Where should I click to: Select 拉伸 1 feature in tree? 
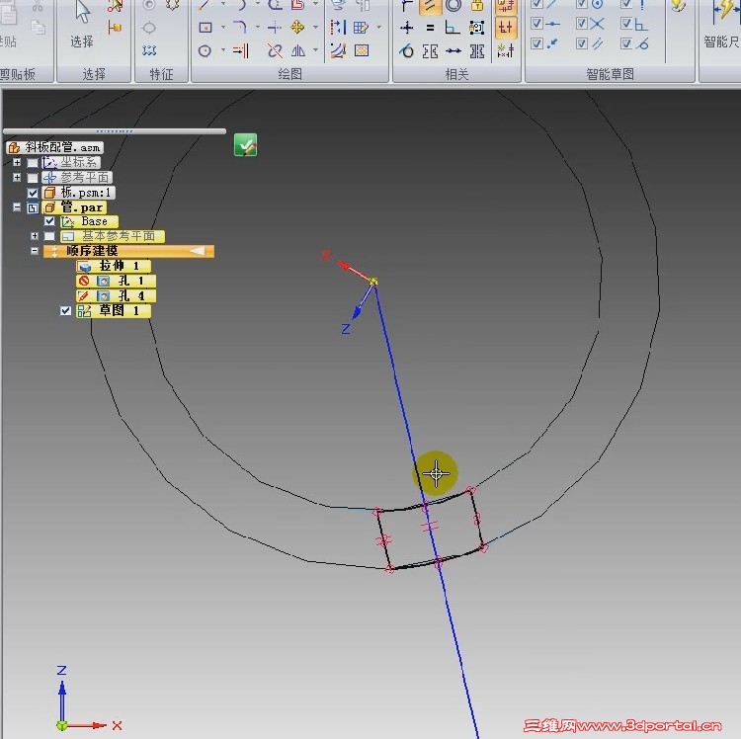point(114,266)
